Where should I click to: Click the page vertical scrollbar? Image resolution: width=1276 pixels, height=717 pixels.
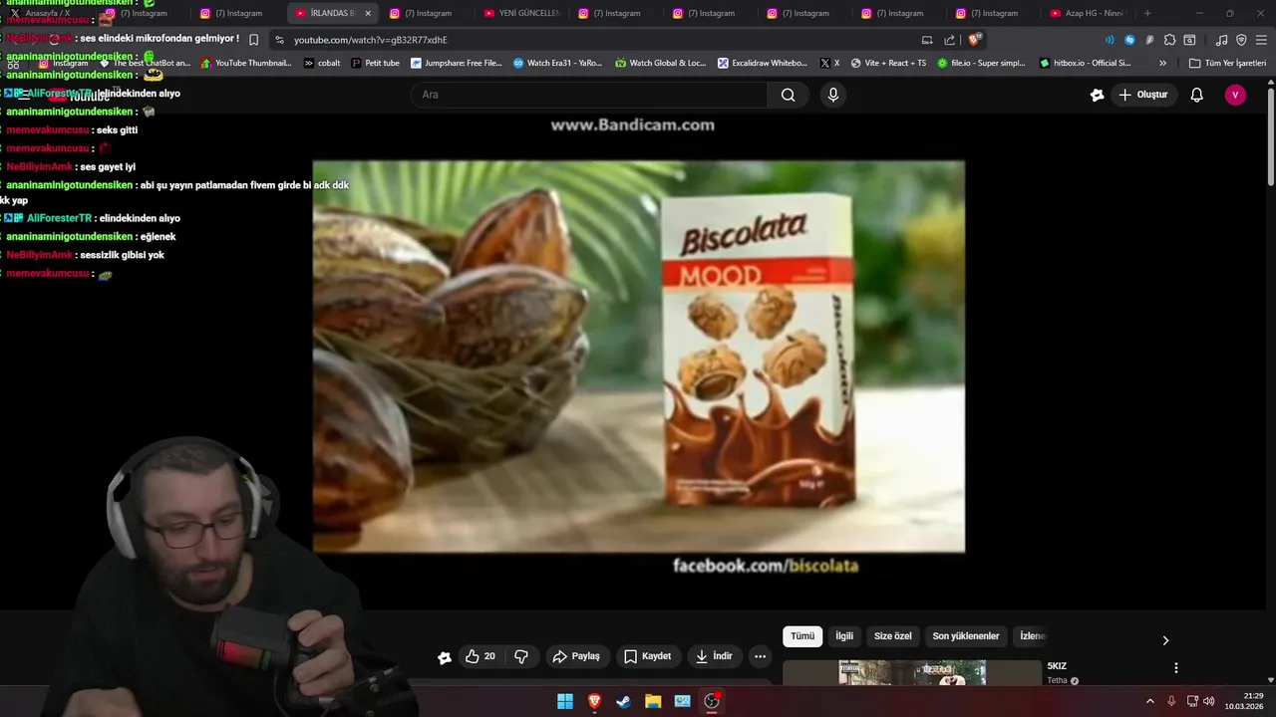point(1271,135)
